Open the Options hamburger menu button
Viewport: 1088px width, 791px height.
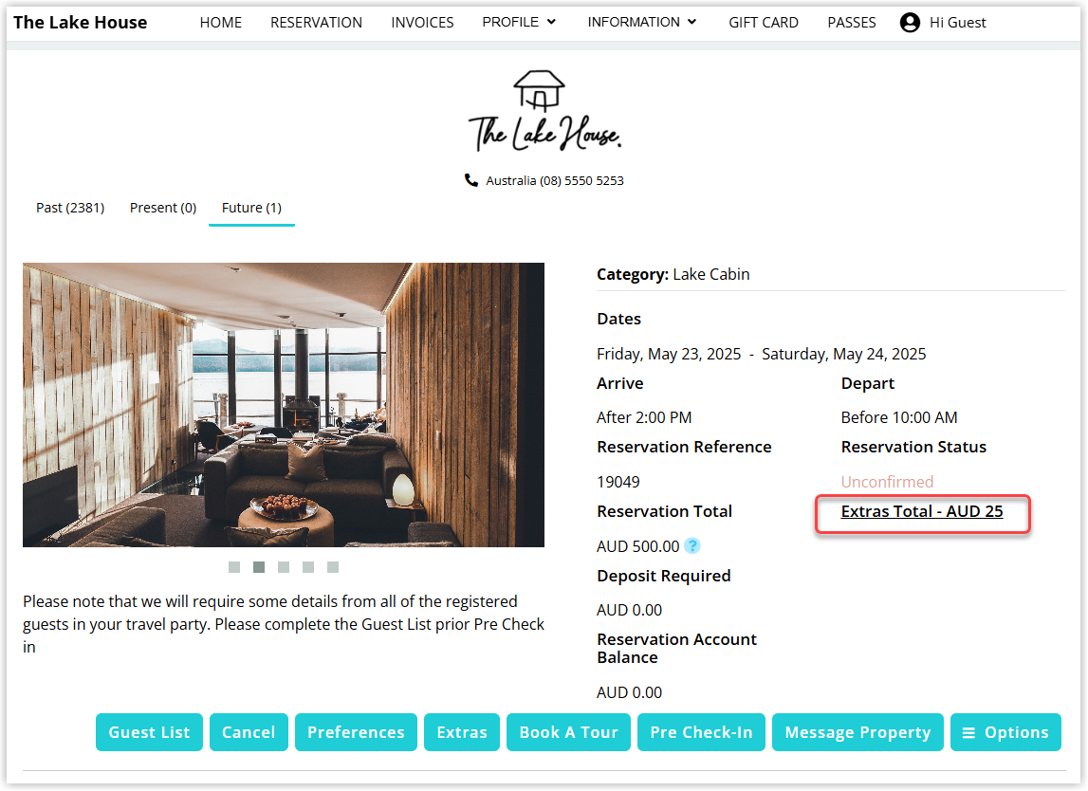[1005, 732]
